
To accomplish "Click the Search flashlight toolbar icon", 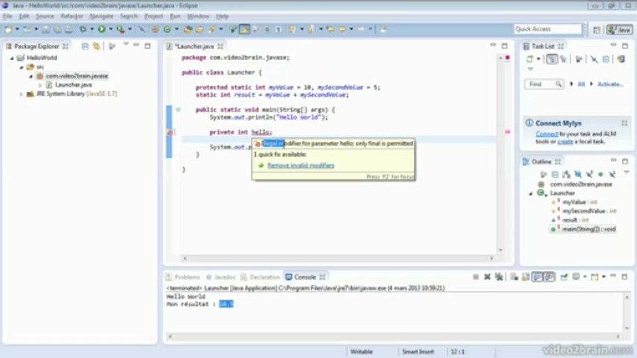I will click(x=212, y=30).
